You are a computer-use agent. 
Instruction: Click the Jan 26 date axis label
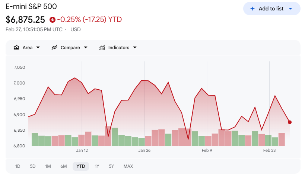pos(144,150)
